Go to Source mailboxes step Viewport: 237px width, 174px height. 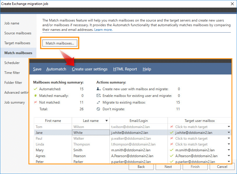(x=18, y=33)
